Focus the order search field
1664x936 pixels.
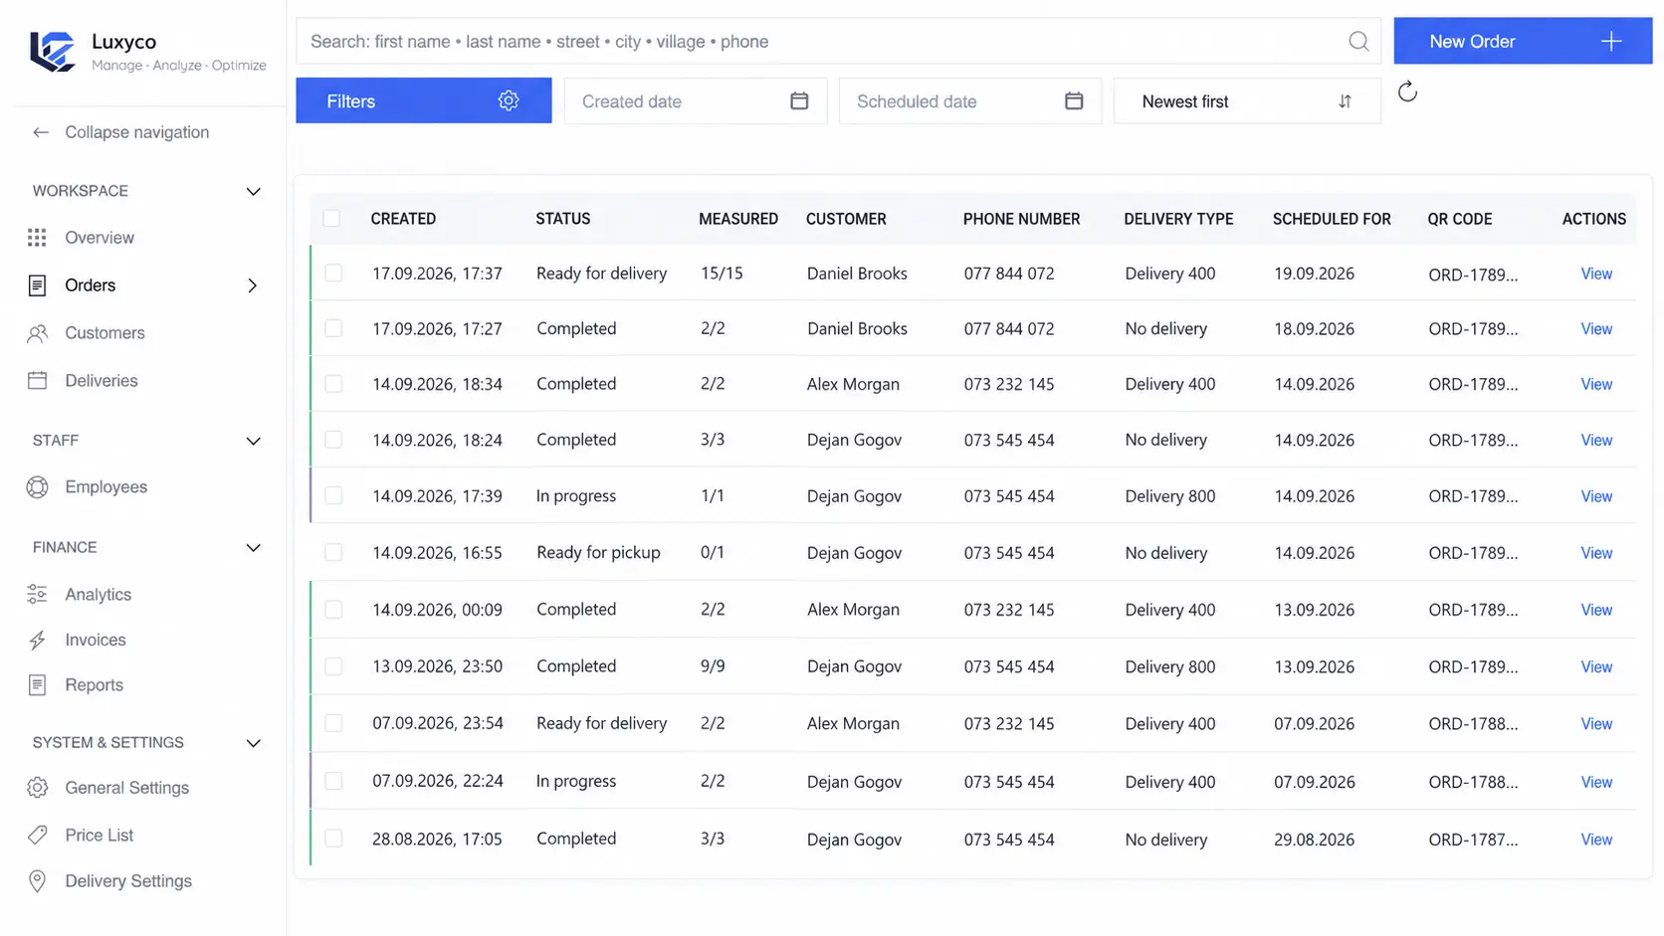pos(838,41)
